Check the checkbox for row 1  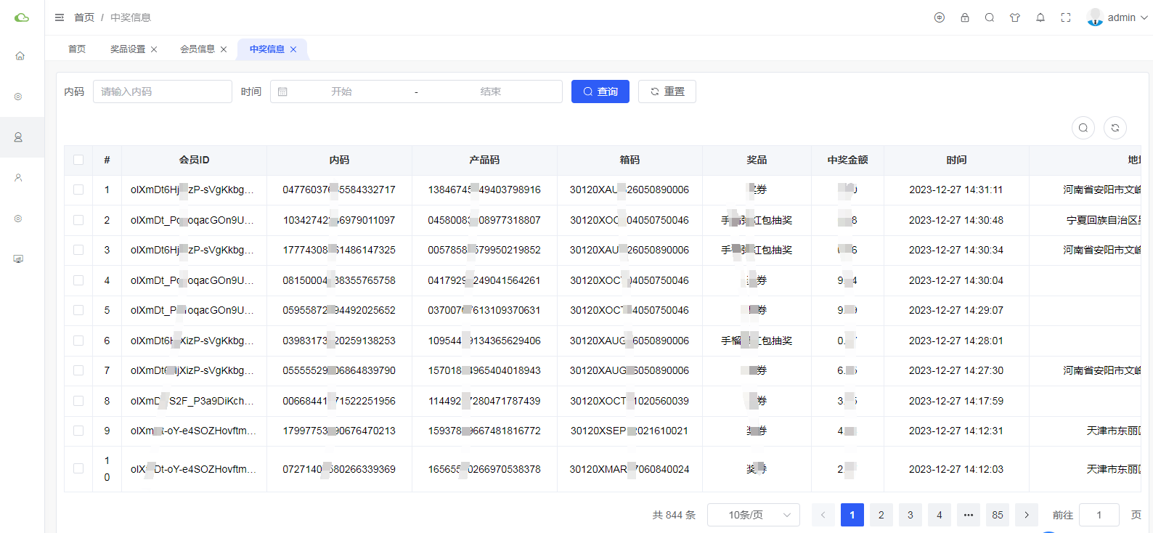tap(78, 190)
